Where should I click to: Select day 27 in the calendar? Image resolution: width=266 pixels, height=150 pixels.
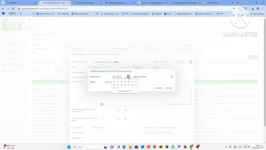pyautogui.click(x=128, y=85)
